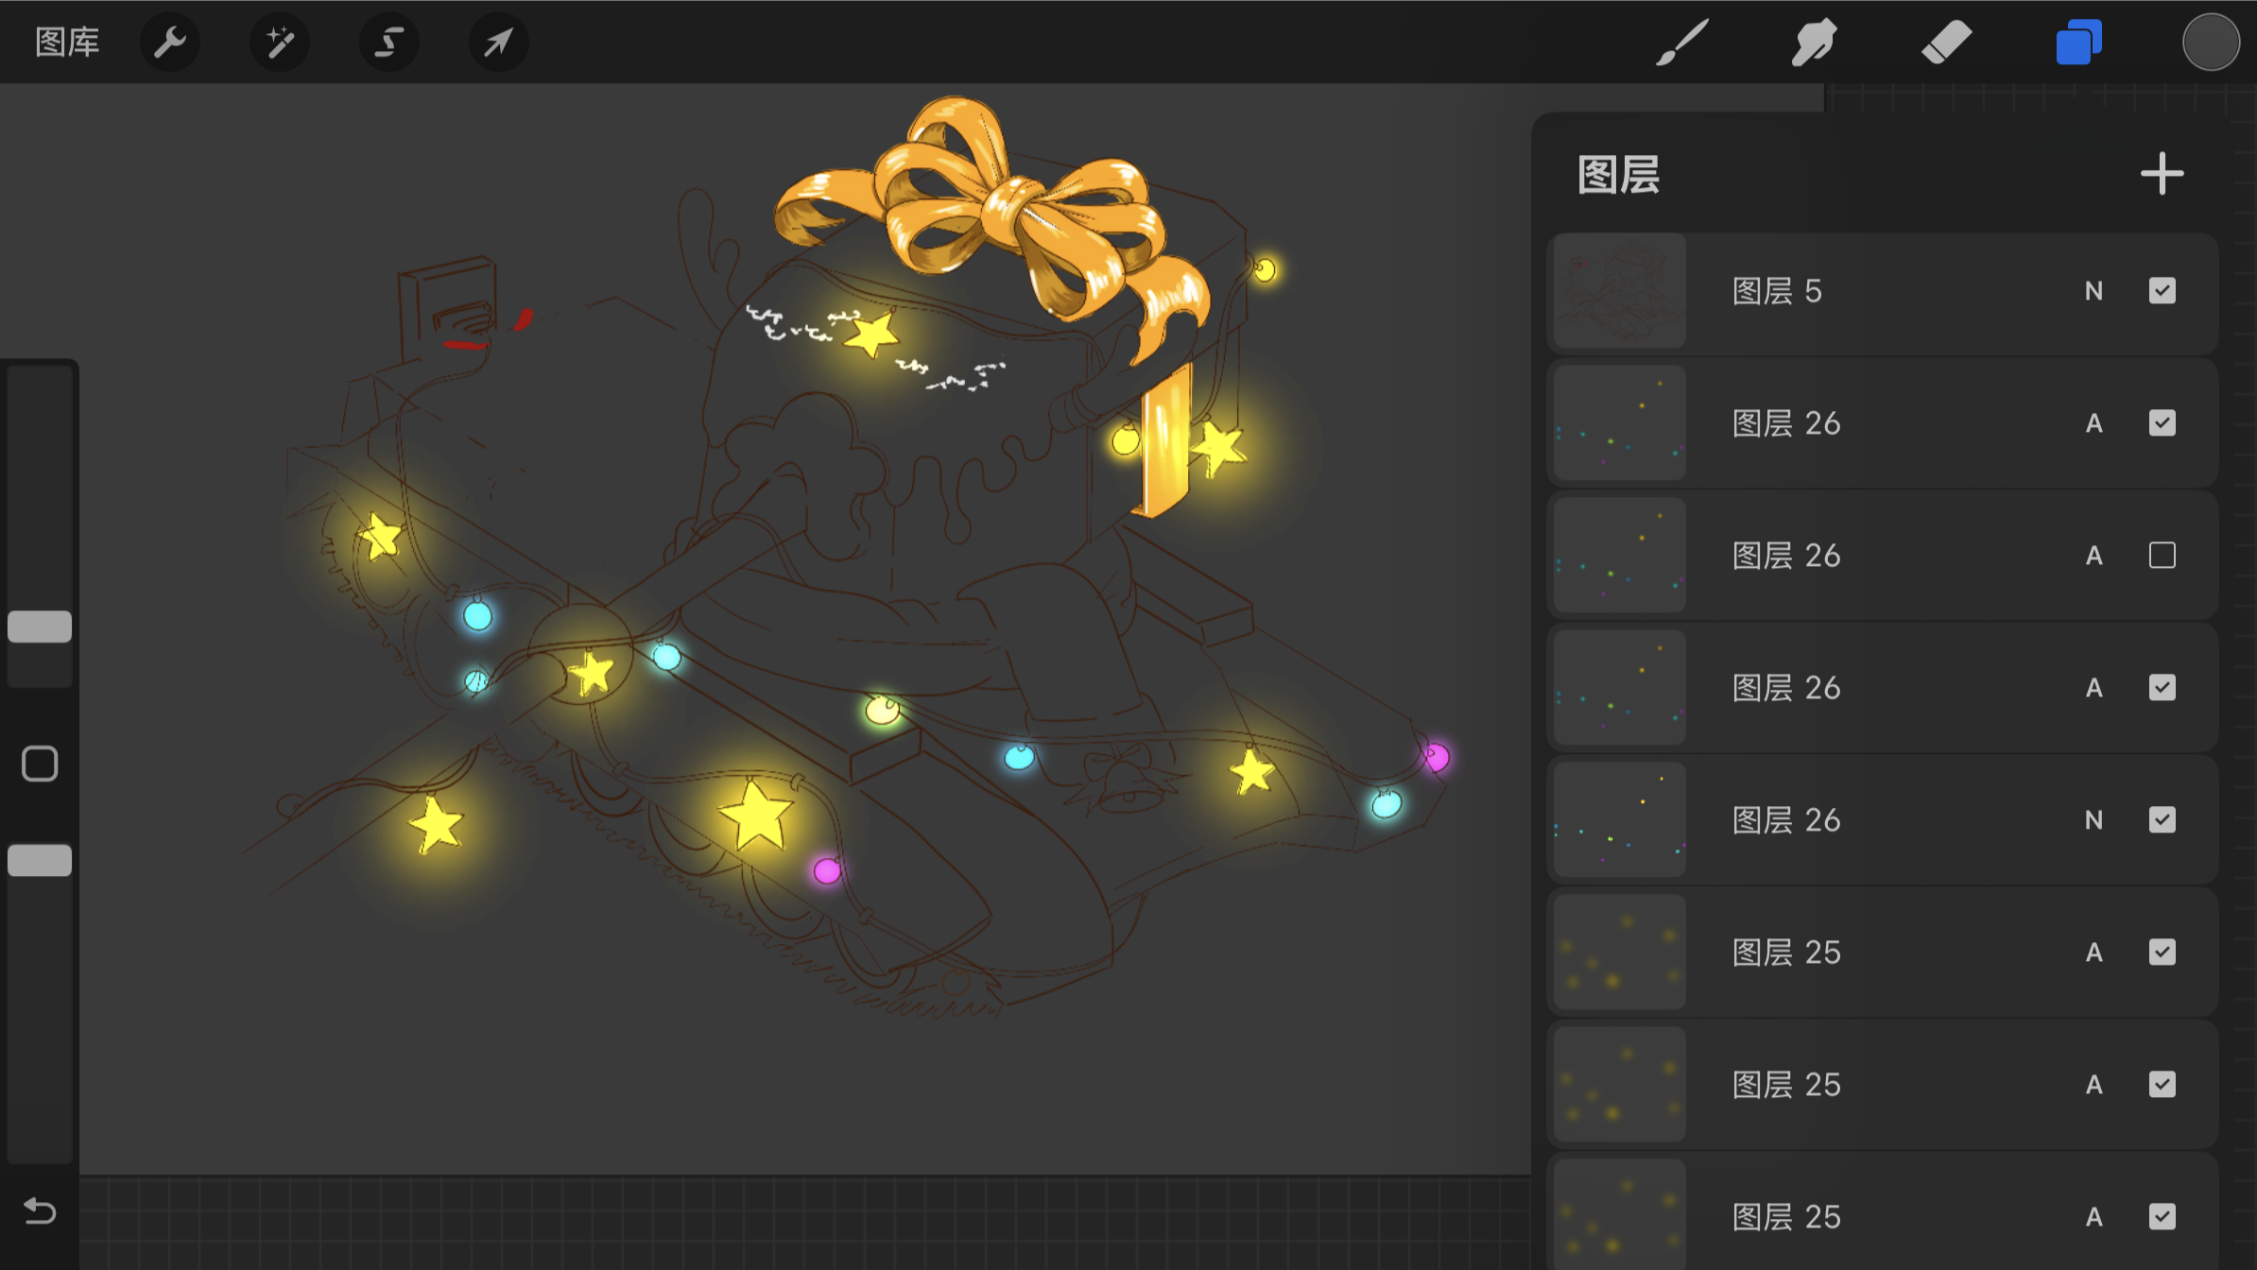Select the Eraser tool
Image resolution: width=2257 pixels, height=1270 pixels.
click(x=1946, y=43)
